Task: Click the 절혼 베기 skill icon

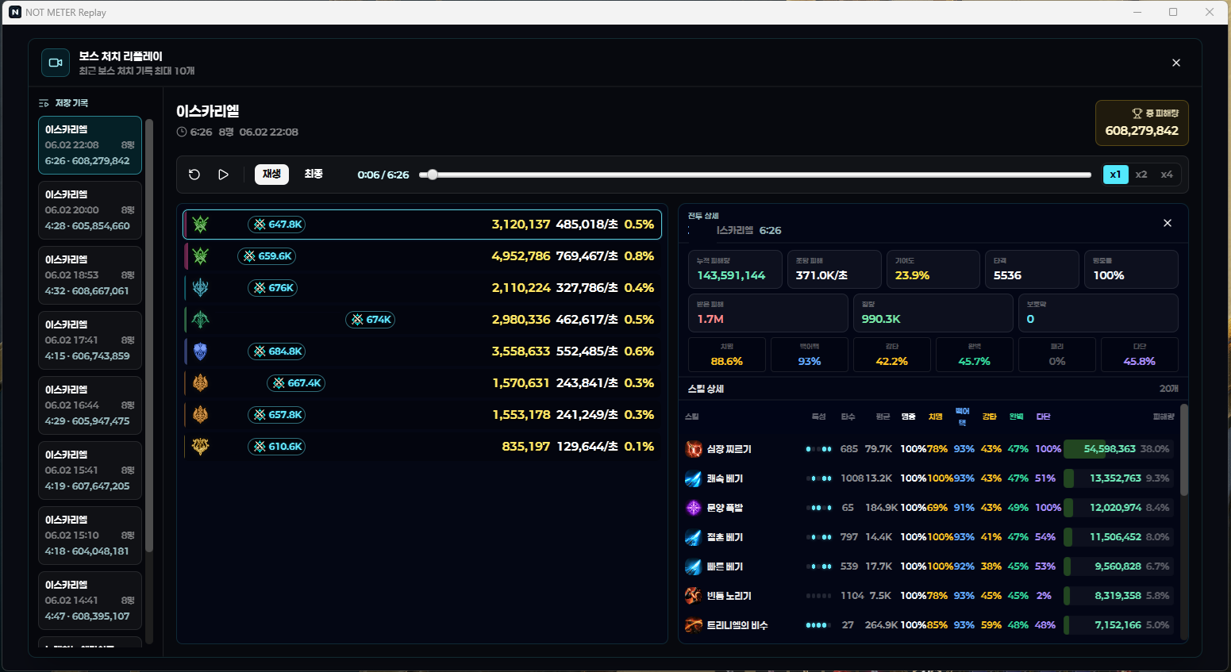Action: tap(694, 537)
